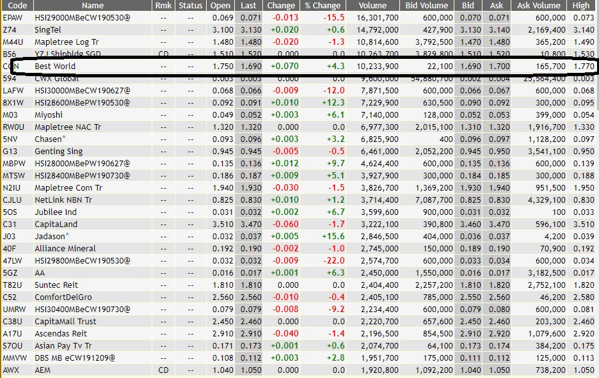Click the Code column header
Image resolution: width=599 pixels, height=378 pixels.
(17, 5)
